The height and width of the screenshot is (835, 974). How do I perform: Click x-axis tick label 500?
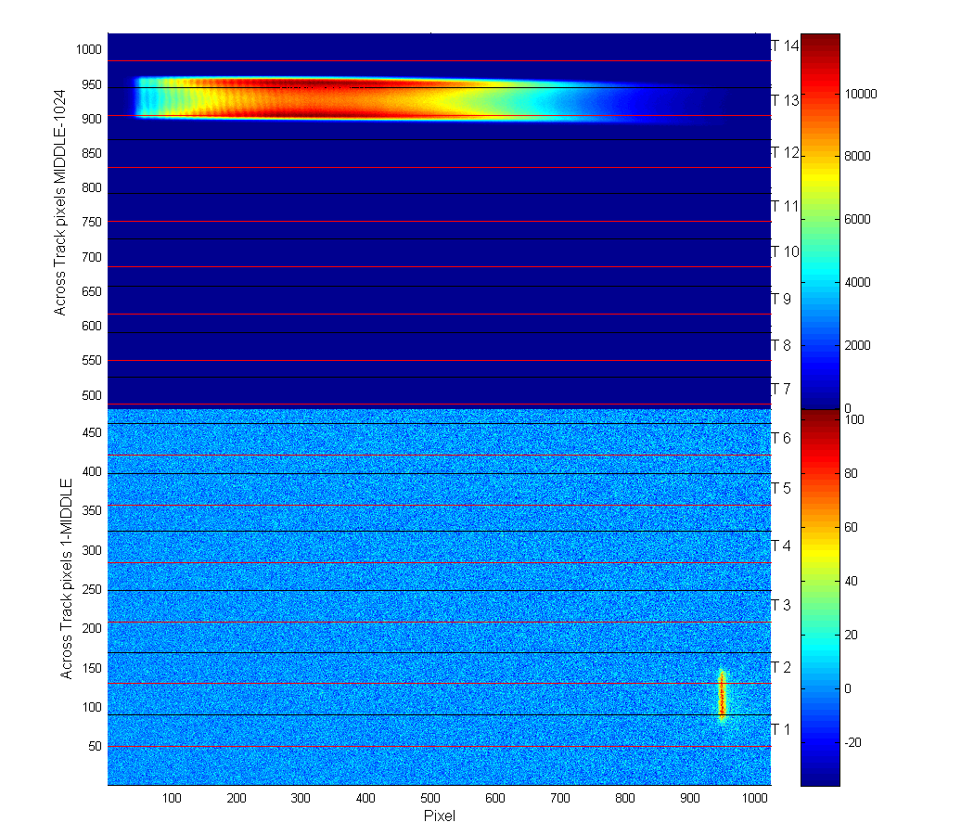[429, 798]
